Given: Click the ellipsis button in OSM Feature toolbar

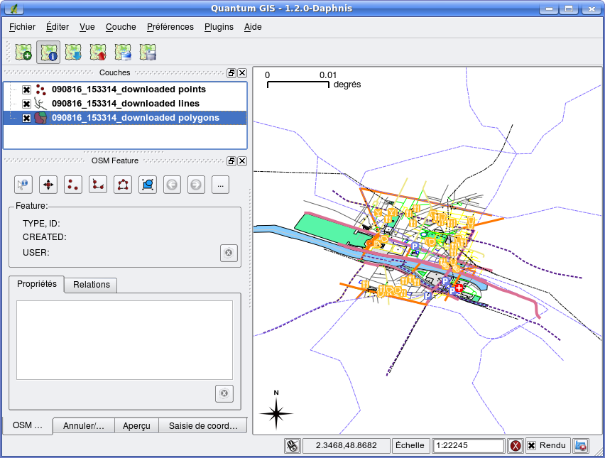Looking at the screenshot, I should (x=220, y=185).
